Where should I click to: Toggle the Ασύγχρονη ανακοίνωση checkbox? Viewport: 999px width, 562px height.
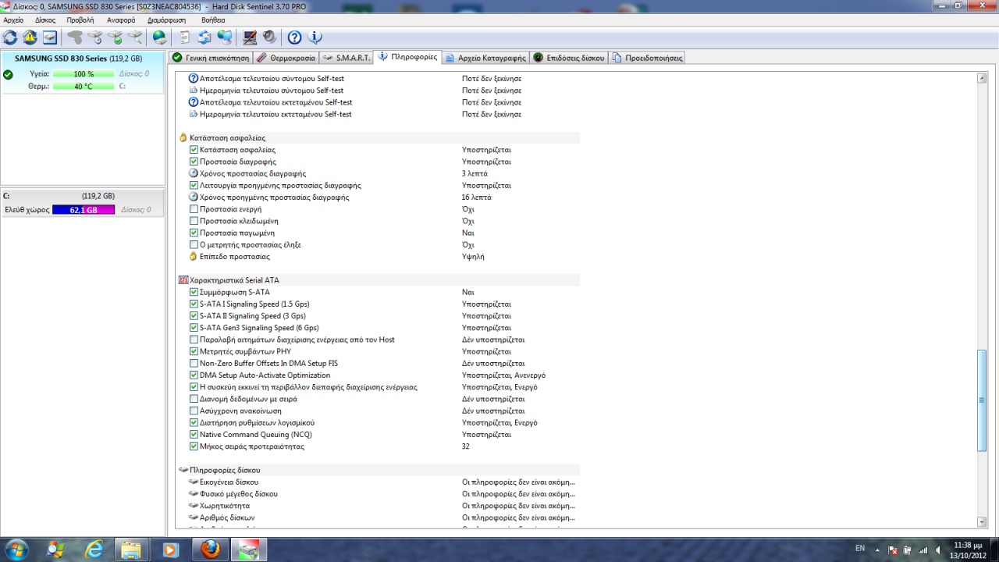point(194,411)
